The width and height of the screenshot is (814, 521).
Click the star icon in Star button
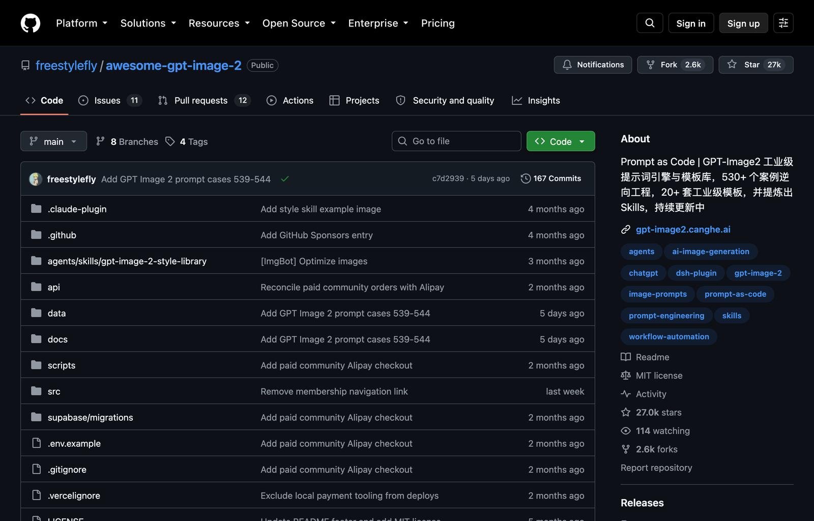(x=732, y=65)
